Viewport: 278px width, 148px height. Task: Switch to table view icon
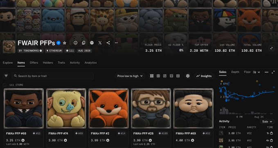click(x=178, y=76)
